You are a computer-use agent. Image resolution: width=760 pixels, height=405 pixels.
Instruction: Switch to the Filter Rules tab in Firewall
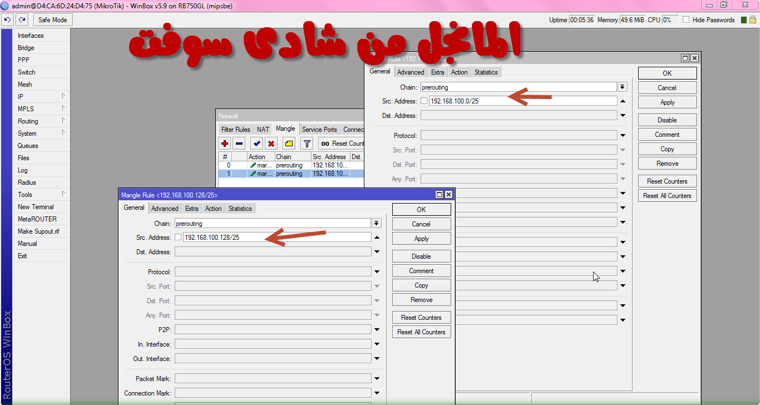pos(235,129)
